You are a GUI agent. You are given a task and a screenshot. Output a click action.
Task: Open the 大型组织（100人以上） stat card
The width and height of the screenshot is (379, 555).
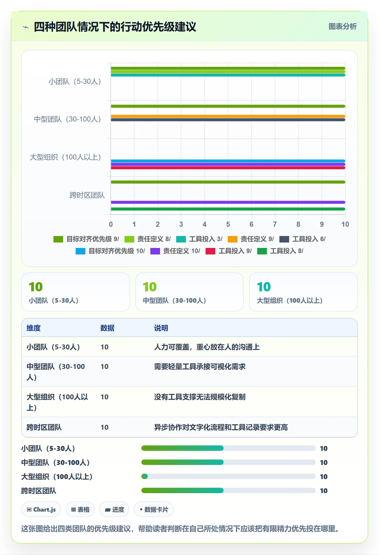click(303, 292)
